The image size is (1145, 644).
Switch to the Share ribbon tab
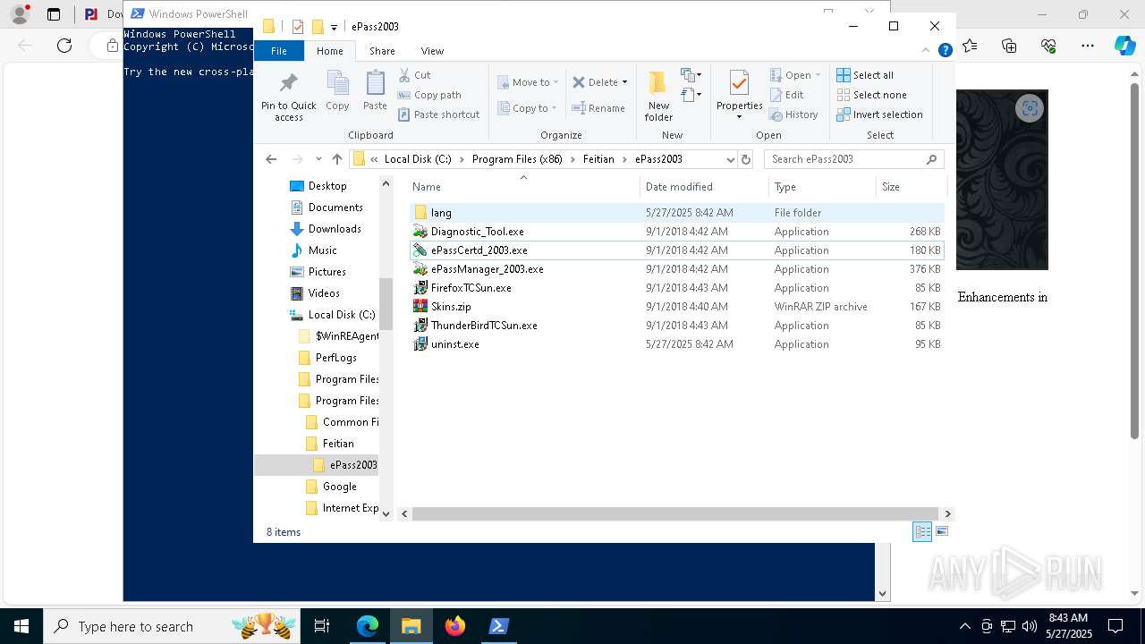(x=382, y=51)
